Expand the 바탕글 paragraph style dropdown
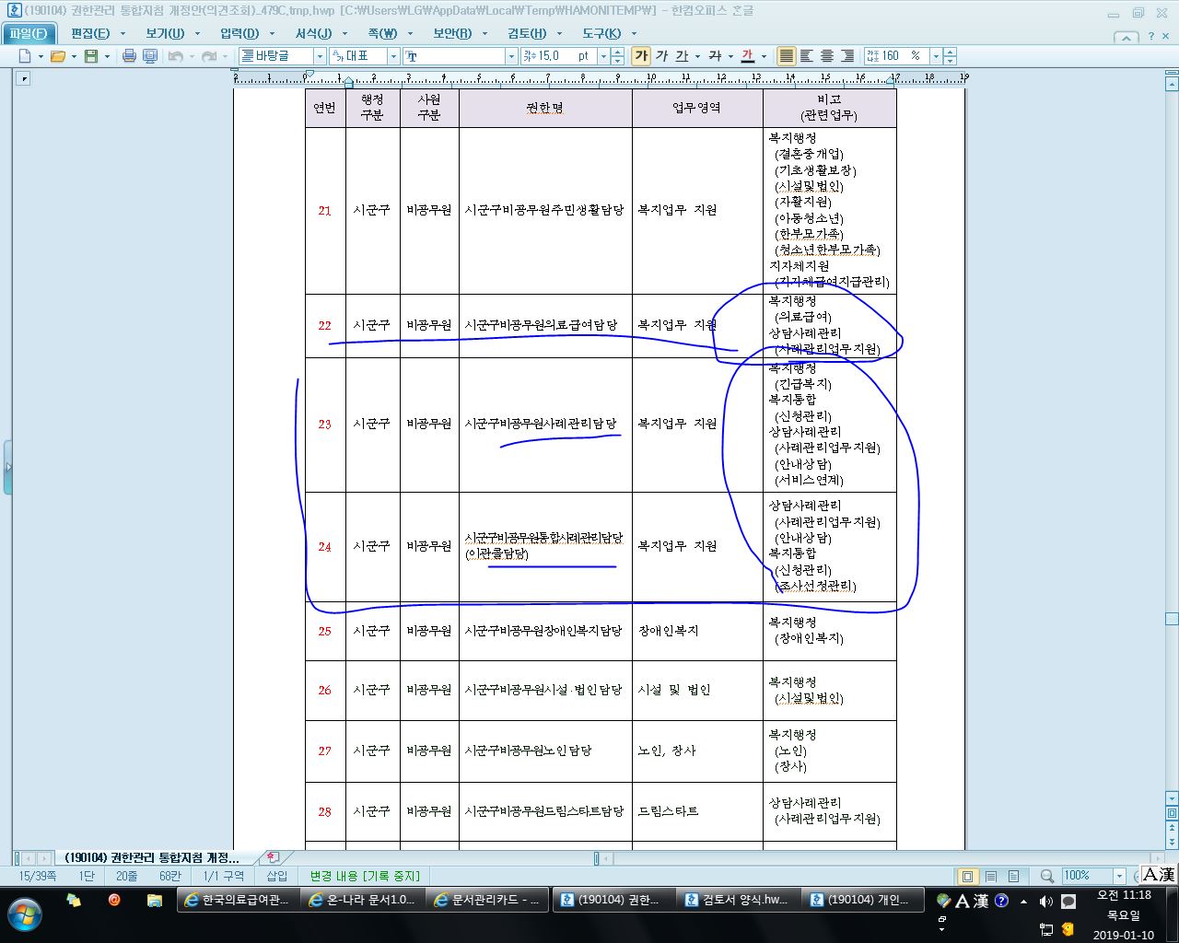The height and width of the screenshot is (943, 1179). click(320, 56)
